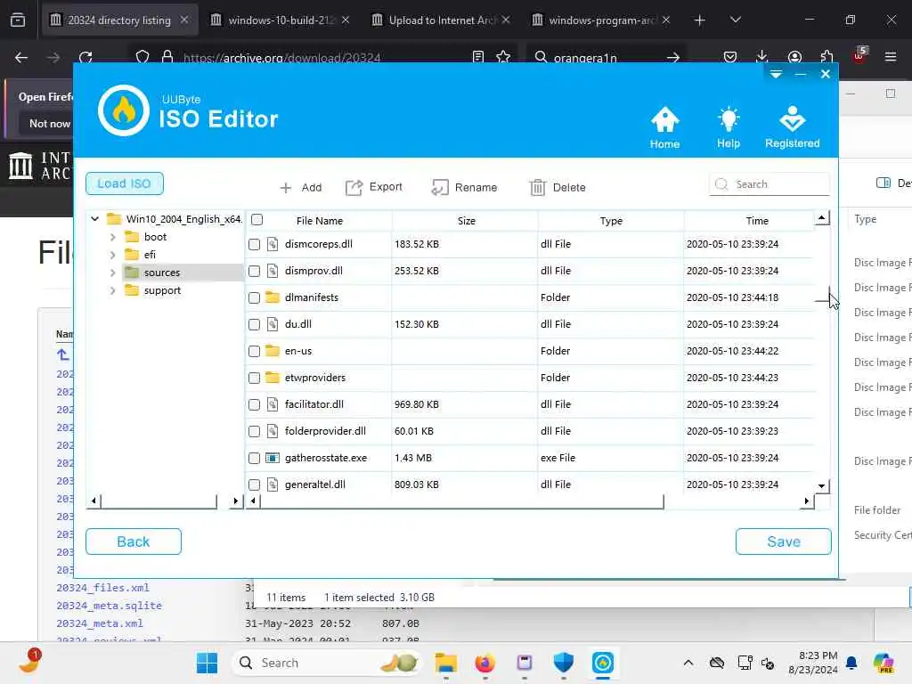912x684 pixels.
Task: Check the dlmanifests folder checkbox
Action: point(254,297)
